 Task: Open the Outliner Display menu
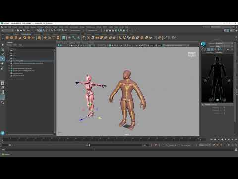coord(9,45)
